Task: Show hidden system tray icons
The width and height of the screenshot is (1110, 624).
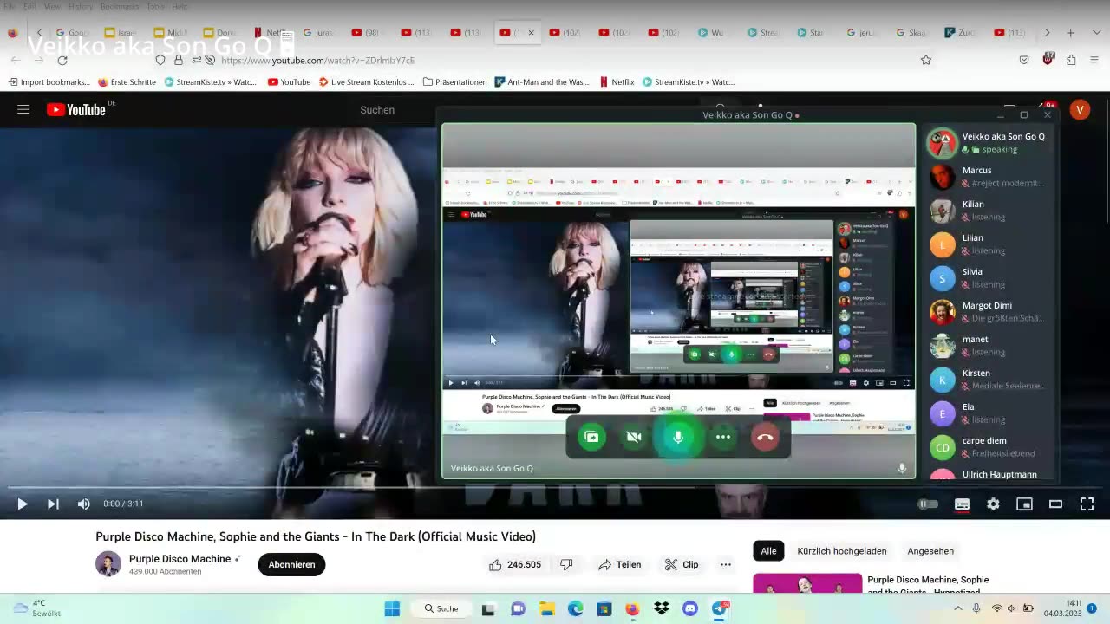Action: tap(958, 608)
